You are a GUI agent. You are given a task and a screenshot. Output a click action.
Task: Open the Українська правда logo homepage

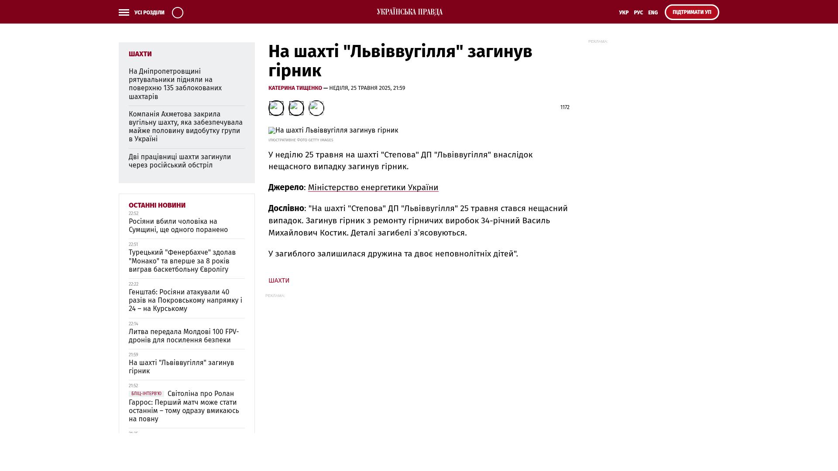pos(409,12)
